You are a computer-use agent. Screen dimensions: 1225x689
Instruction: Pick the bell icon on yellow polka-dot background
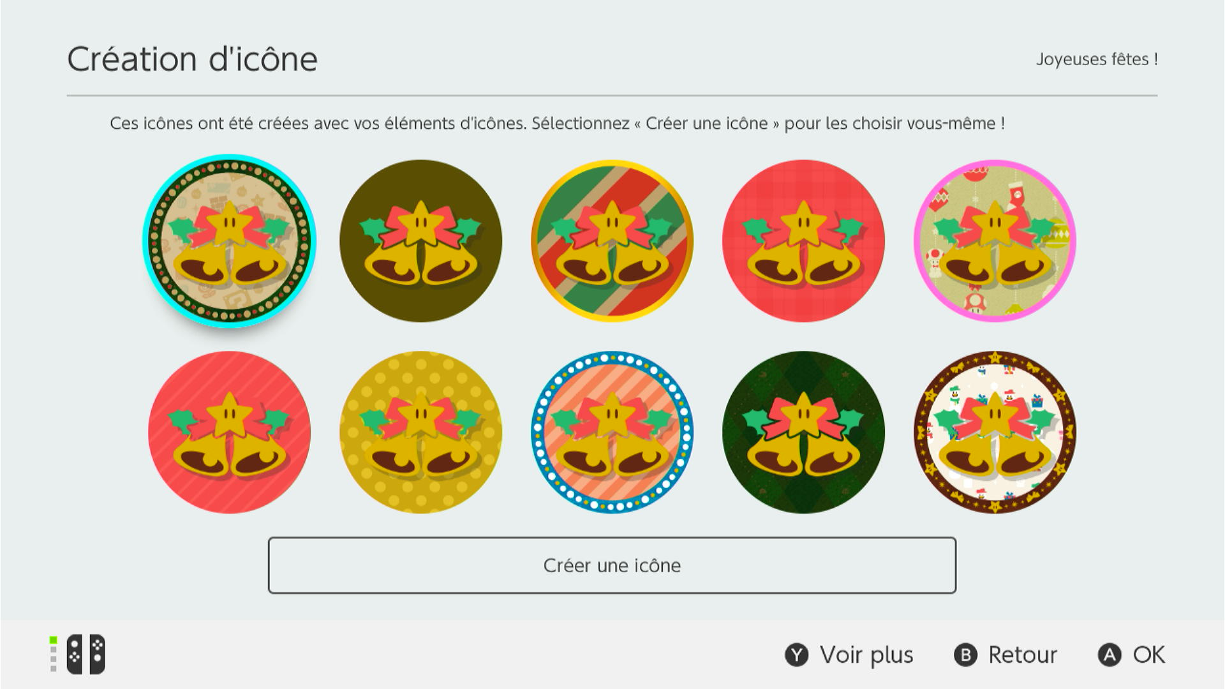click(420, 433)
